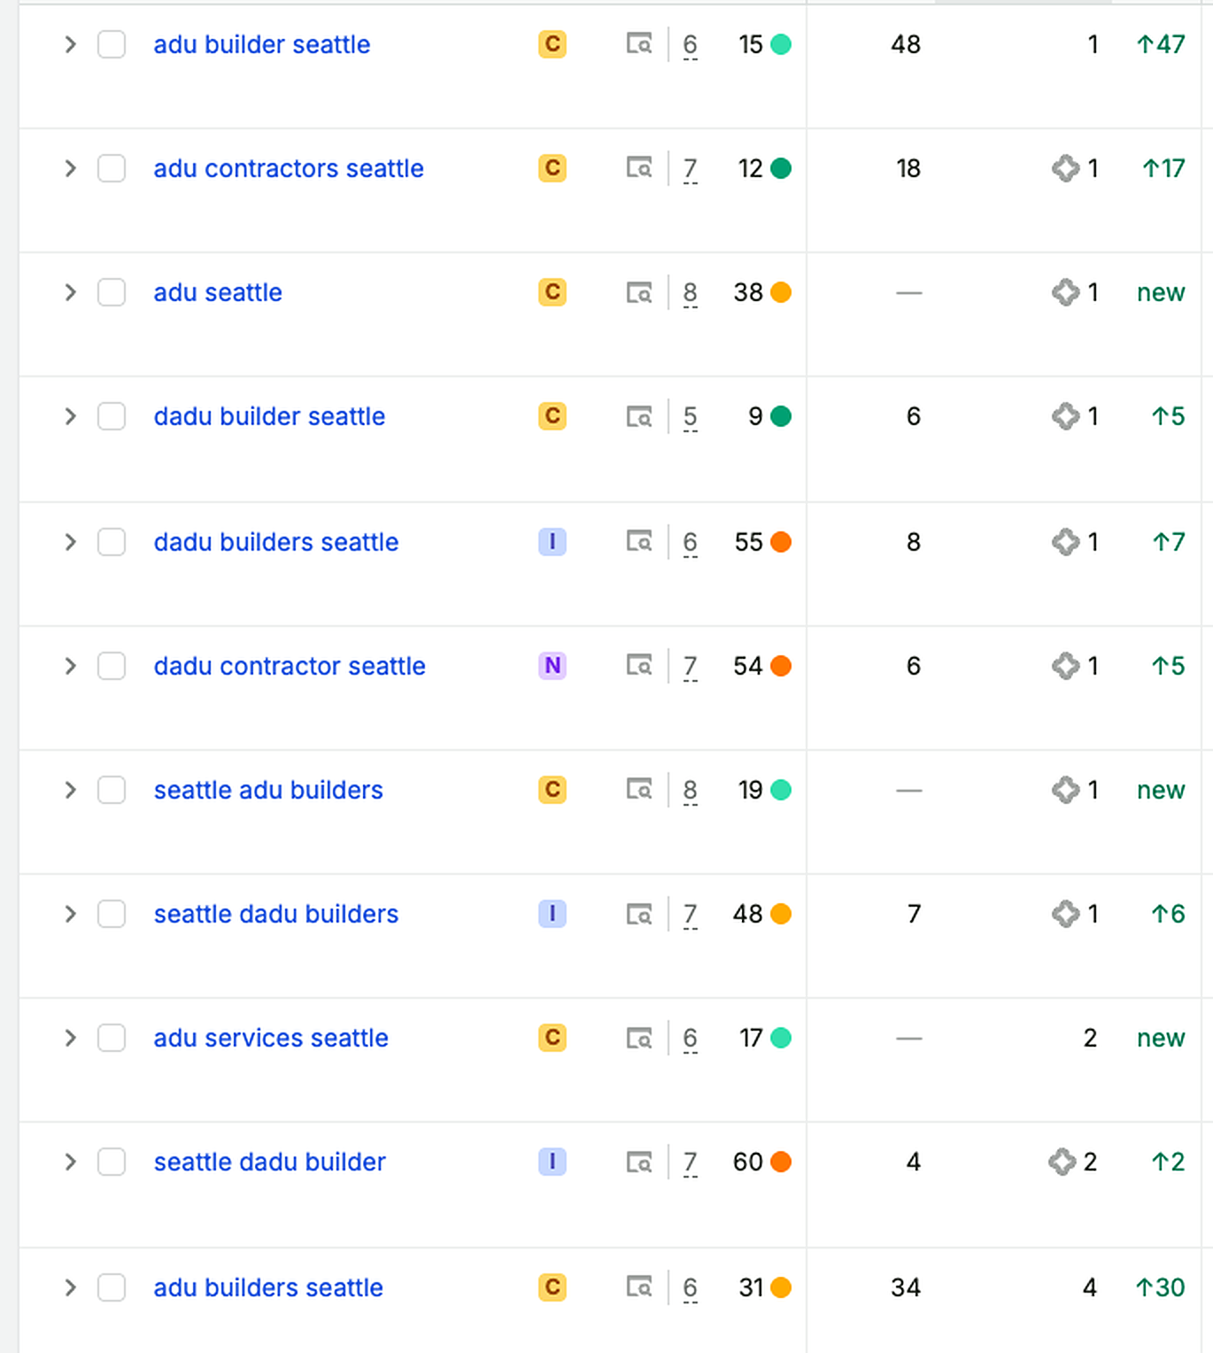Viewport: 1213px width, 1353px height.
Task: Click SERP feature icon in adu contractors seattle row
Action: coord(1066,168)
